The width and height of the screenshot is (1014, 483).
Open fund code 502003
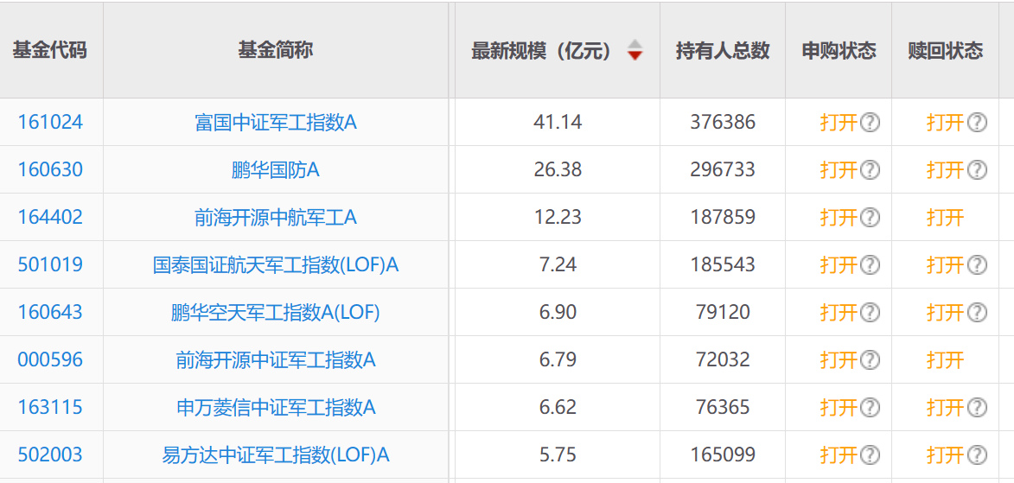click(x=50, y=455)
